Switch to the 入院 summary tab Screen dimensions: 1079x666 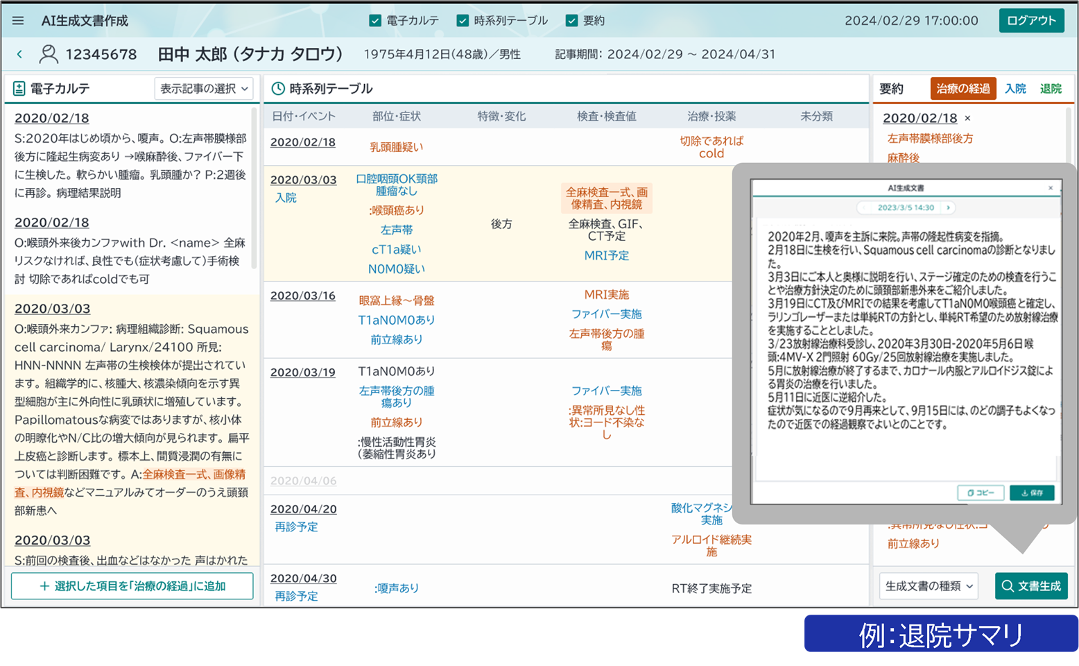[1015, 89]
